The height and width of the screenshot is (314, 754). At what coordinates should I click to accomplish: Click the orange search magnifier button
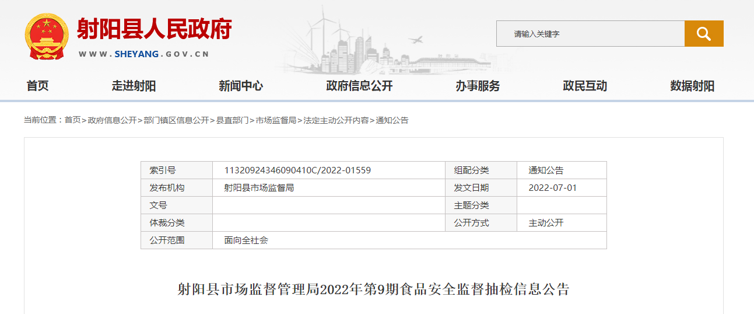point(703,34)
